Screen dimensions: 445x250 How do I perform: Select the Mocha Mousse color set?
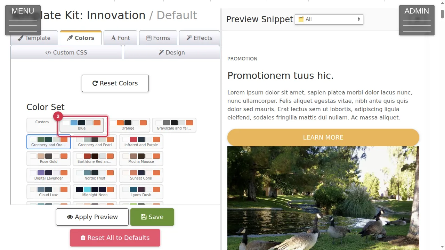pos(141,158)
